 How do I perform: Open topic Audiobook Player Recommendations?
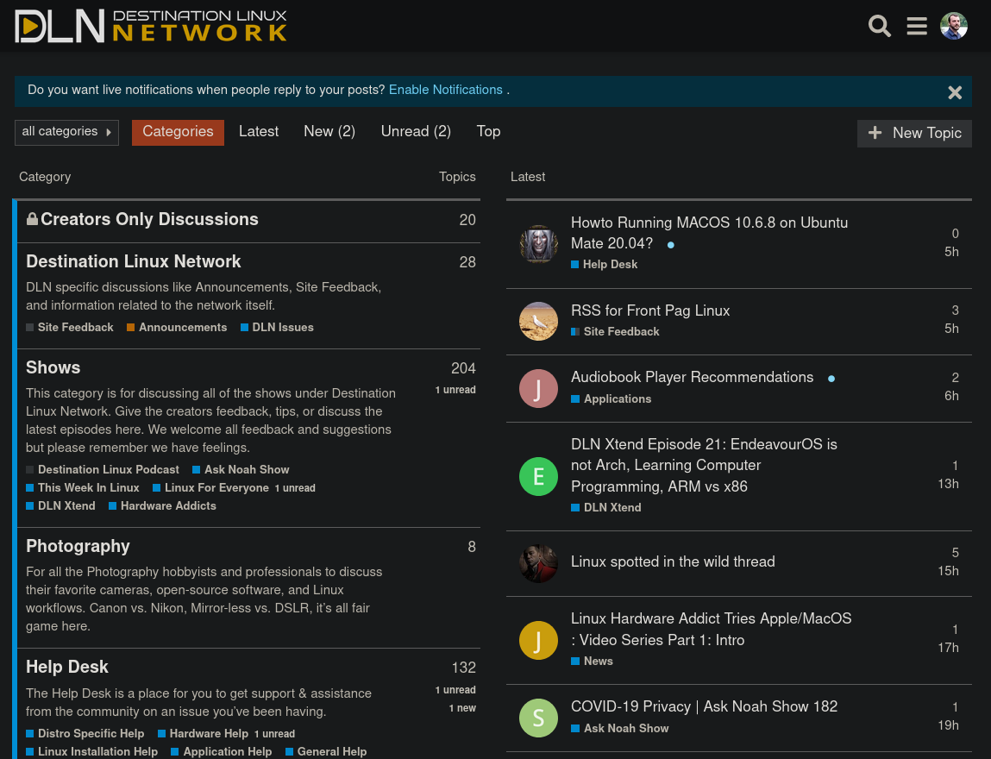(x=692, y=377)
